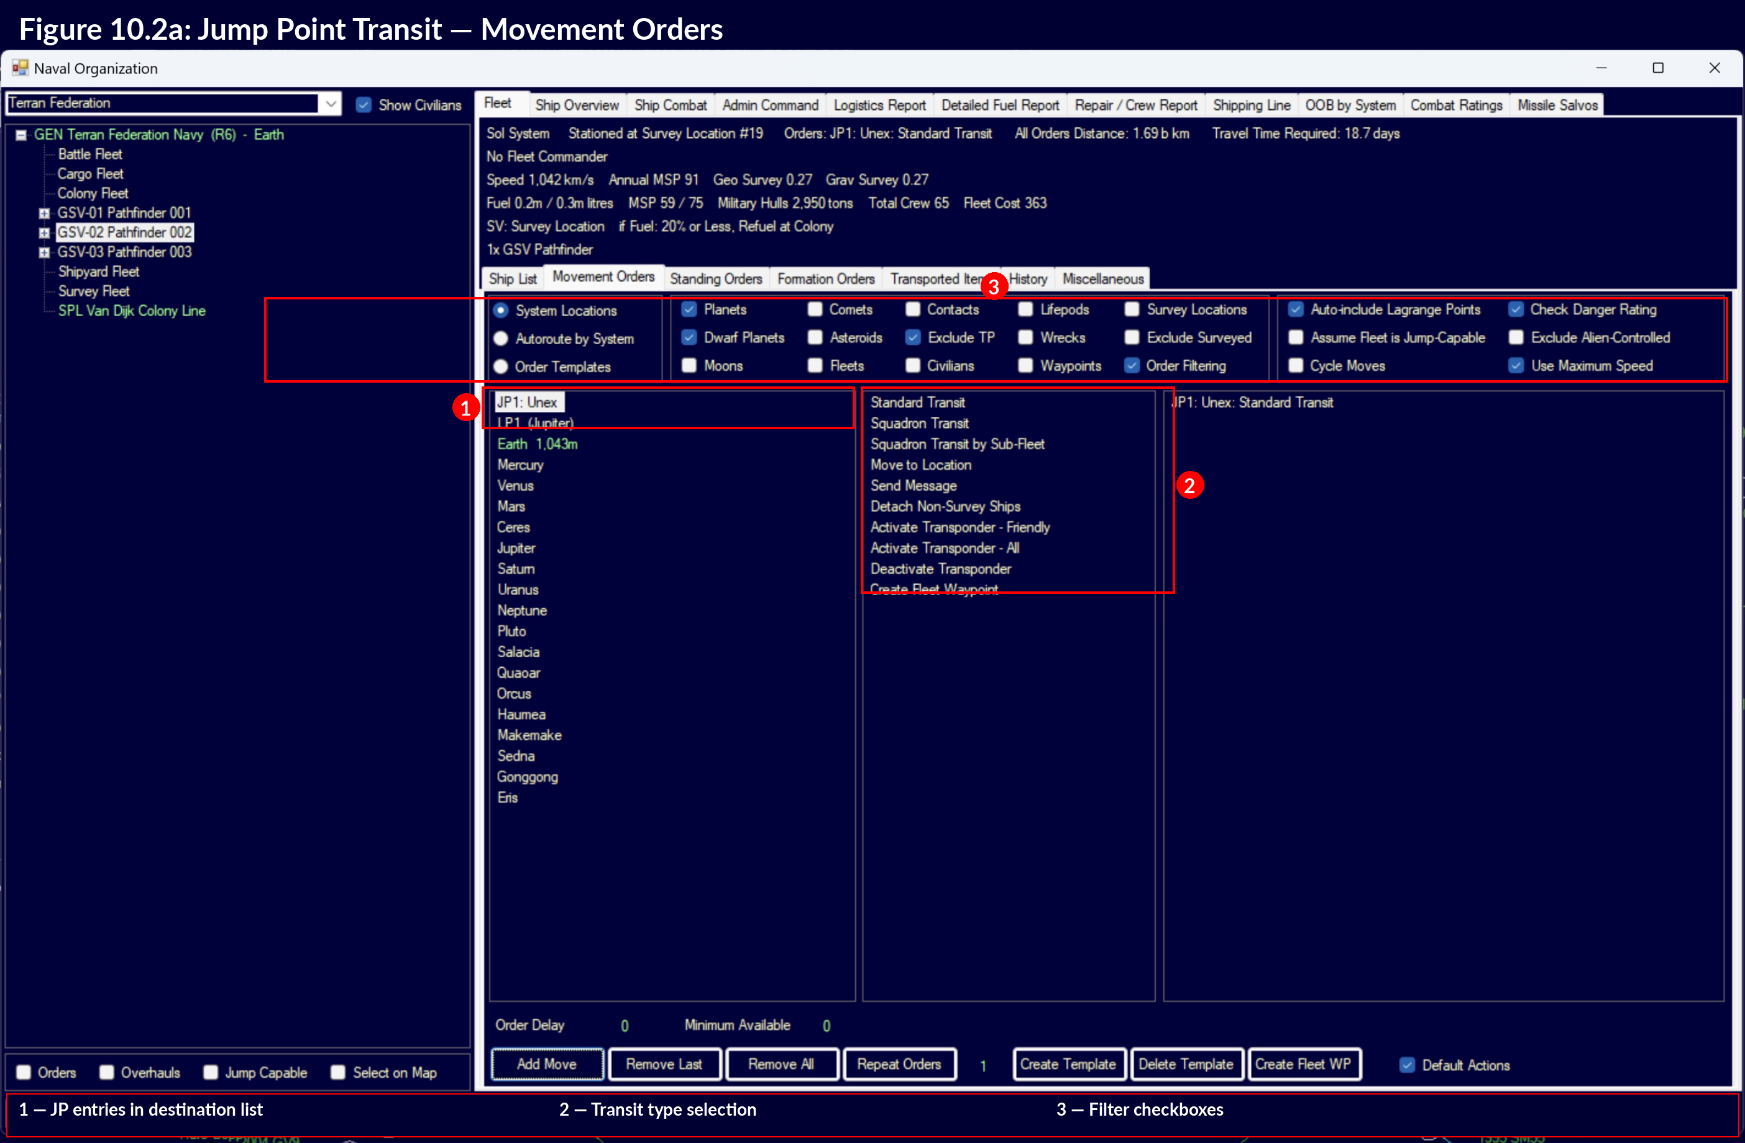Open the Terran Federation race dropdown
The height and width of the screenshot is (1143, 1745).
(x=331, y=104)
